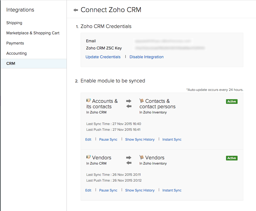Go back using the arrow beside Connect Zoho CRM

[76, 10]
